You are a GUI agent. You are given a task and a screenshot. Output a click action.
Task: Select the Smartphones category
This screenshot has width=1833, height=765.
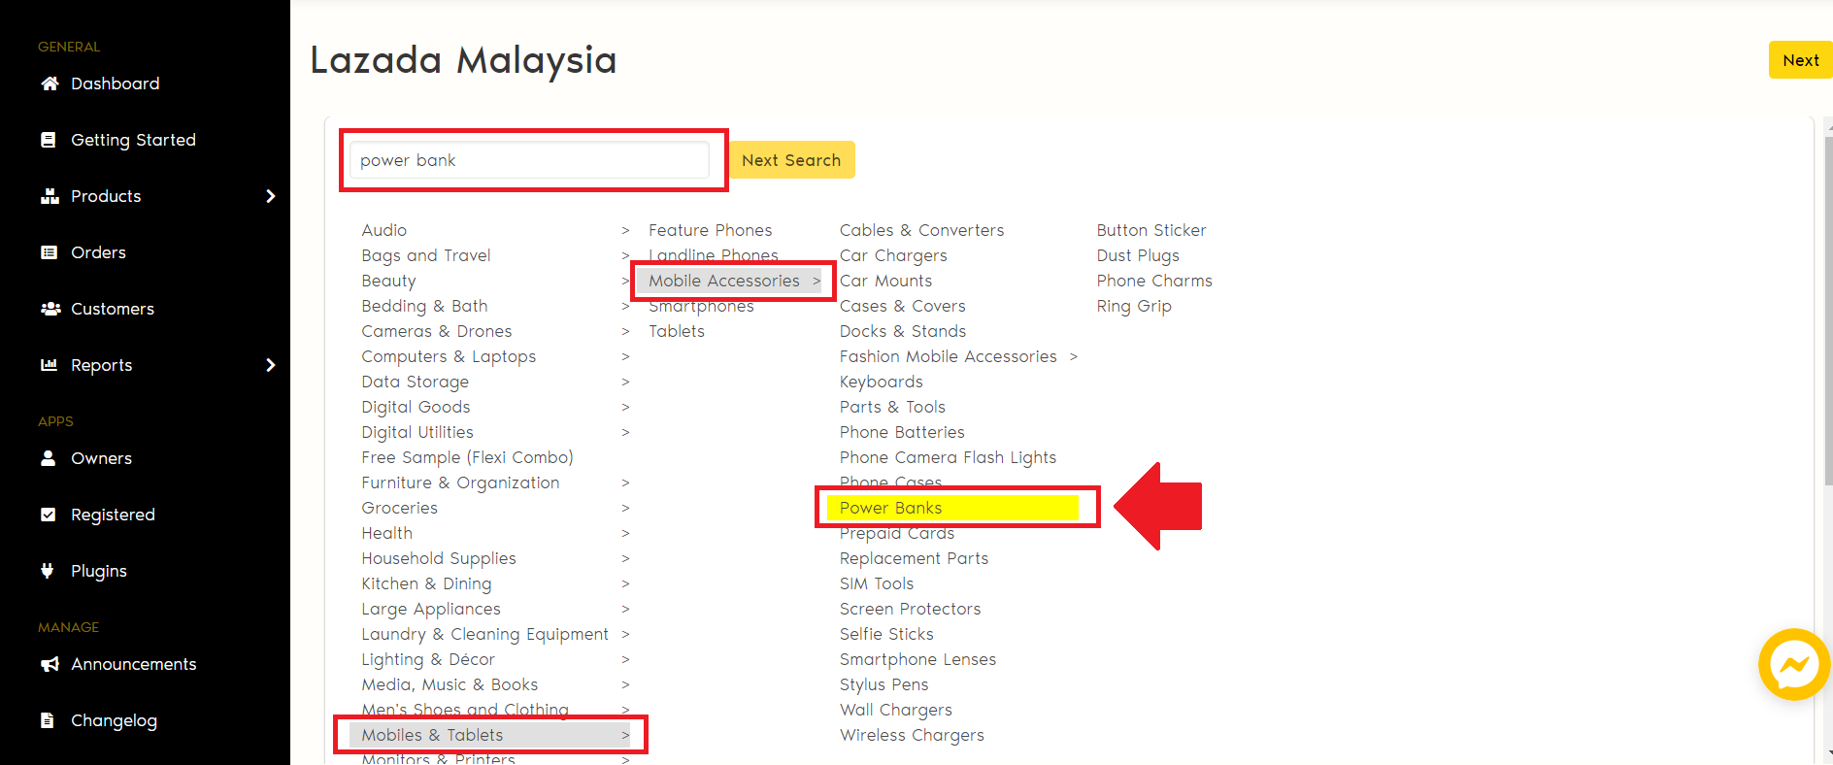tap(701, 306)
